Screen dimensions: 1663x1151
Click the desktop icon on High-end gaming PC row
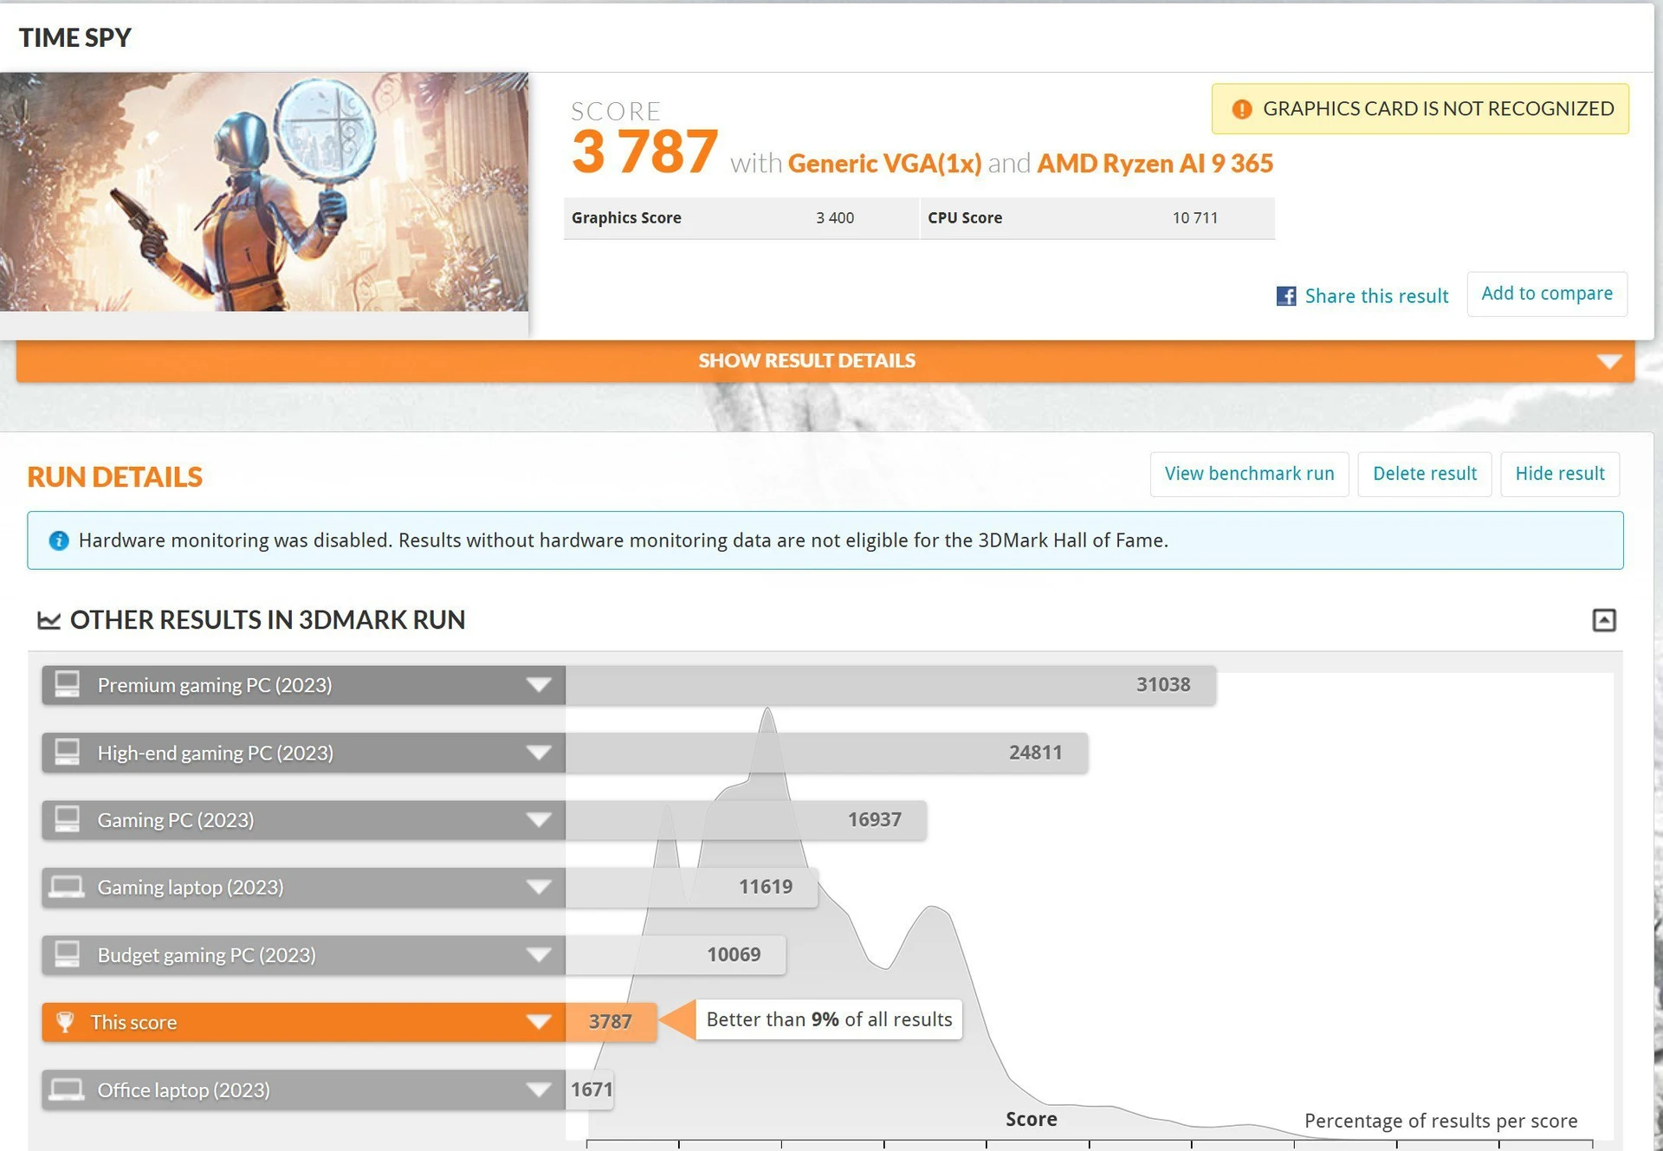[67, 752]
